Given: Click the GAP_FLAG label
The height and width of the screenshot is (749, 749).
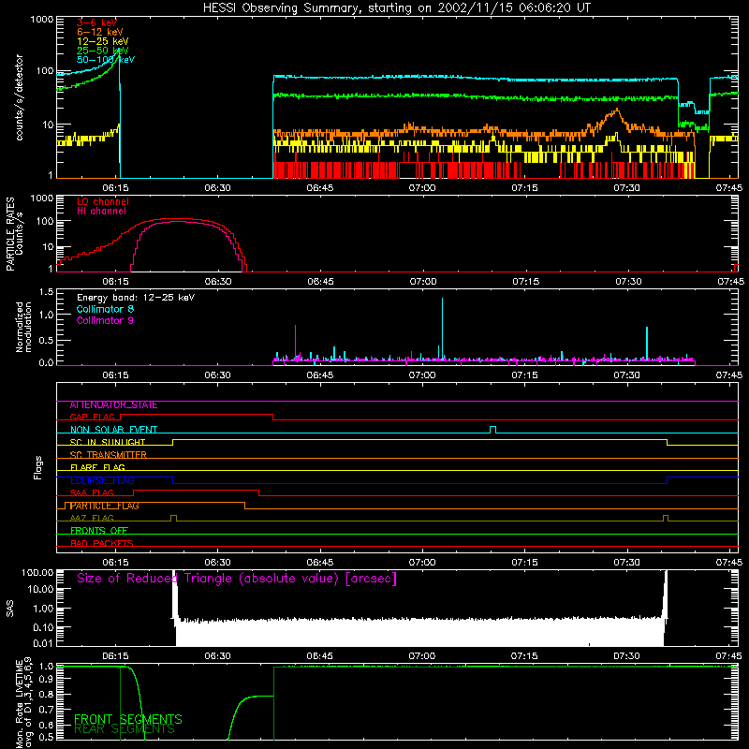Looking at the screenshot, I should (92, 417).
